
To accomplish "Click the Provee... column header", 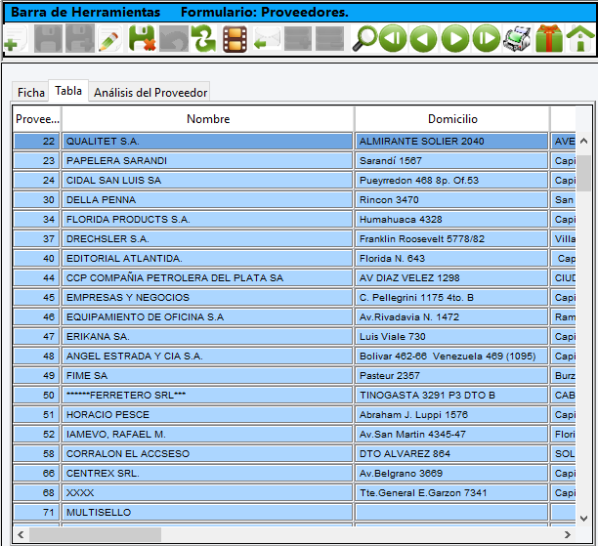I will [37, 119].
